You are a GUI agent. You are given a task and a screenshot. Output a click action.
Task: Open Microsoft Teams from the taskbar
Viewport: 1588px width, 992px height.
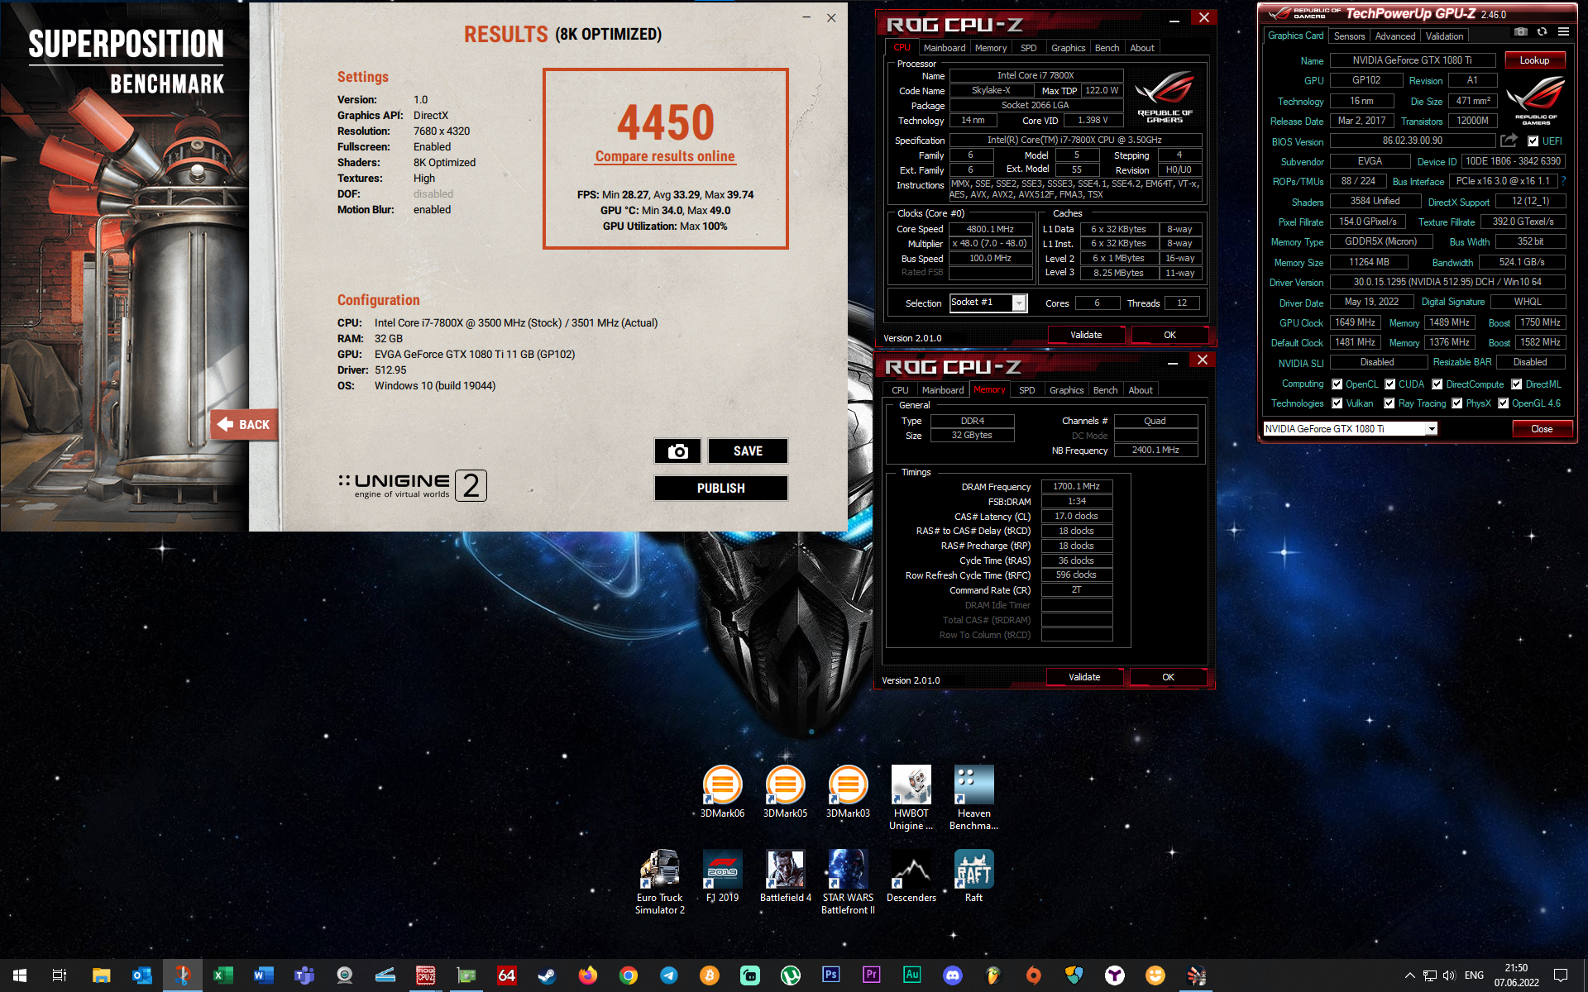(x=304, y=975)
